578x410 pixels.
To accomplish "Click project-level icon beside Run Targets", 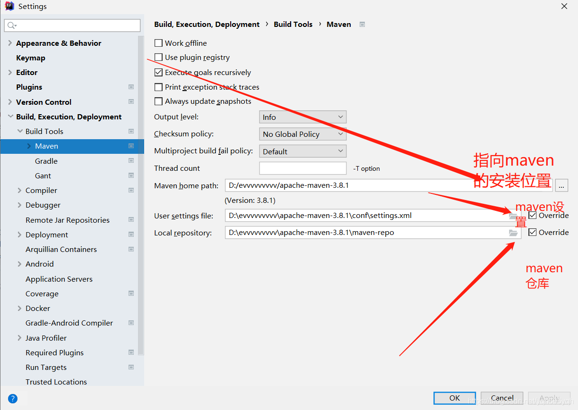I will (x=131, y=367).
